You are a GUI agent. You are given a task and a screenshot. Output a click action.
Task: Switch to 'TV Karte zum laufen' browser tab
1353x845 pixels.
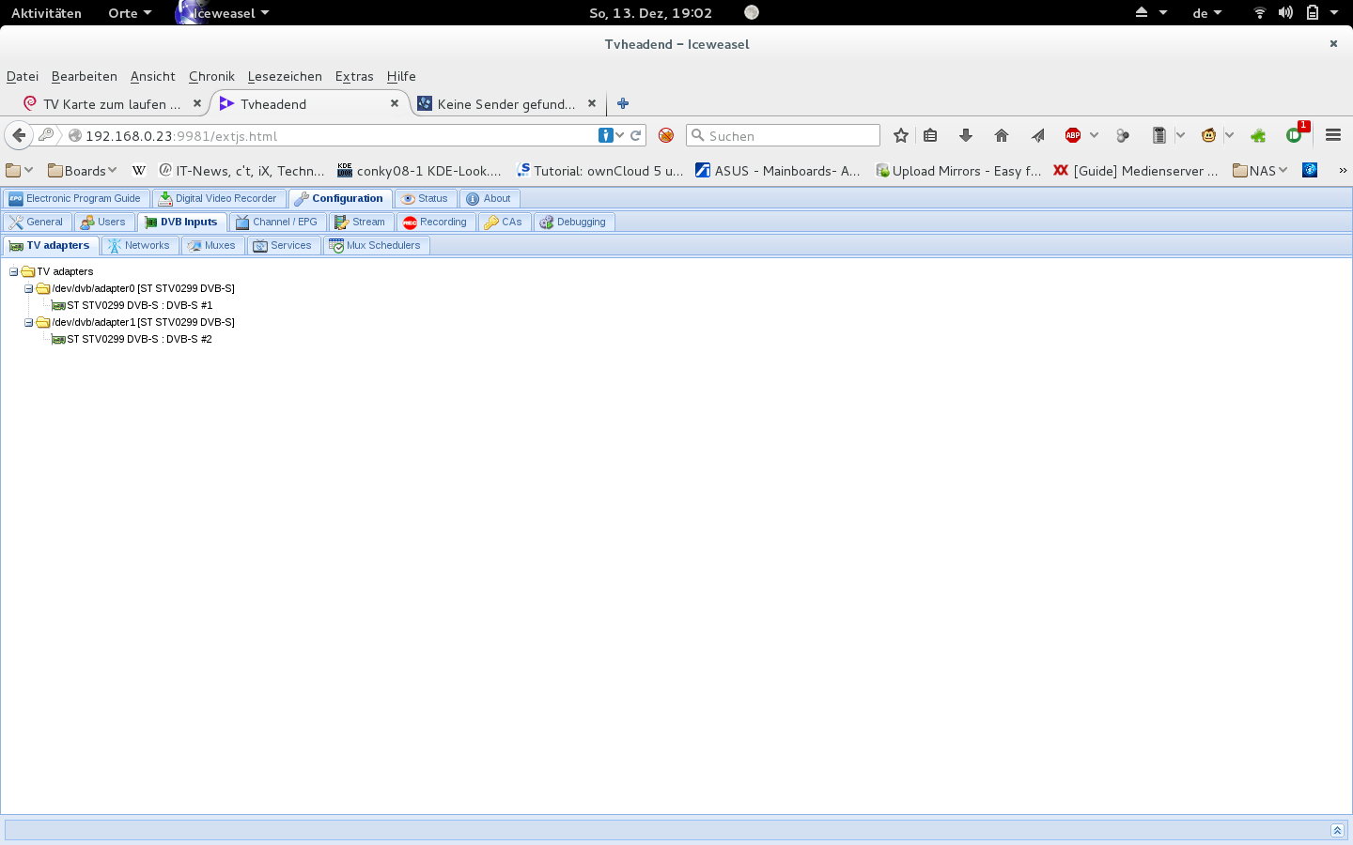(111, 104)
